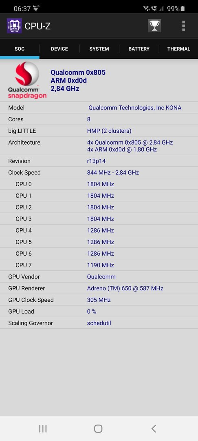
Task: Tap the battery indicator in status bar
Action: click(183, 9)
